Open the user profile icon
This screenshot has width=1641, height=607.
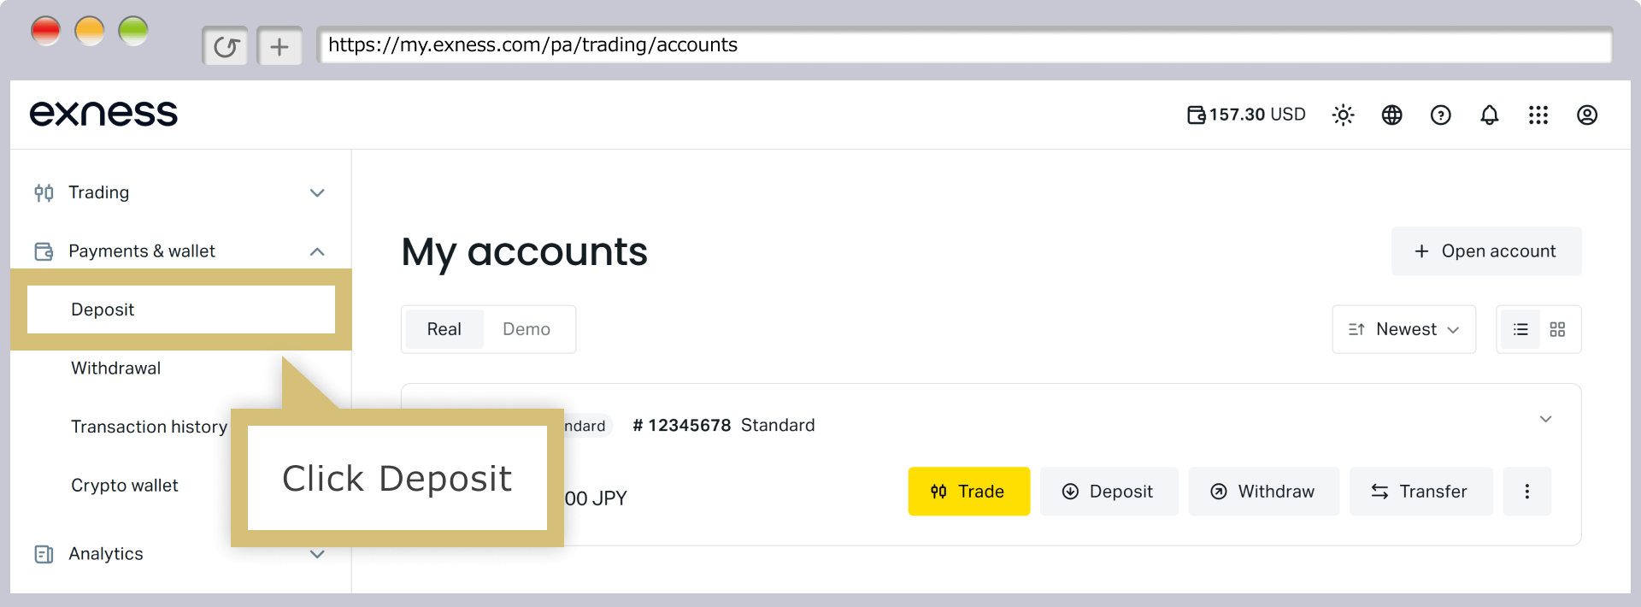pos(1586,115)
